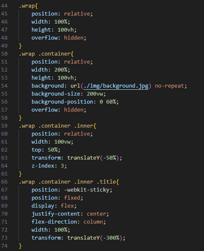Click the 'no-repeat' value on line 54
Screen dimensions: 204x251
[169, 86]
